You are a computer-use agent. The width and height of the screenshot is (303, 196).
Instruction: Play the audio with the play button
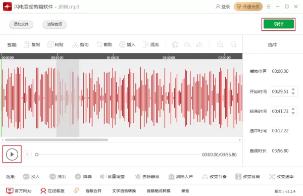(12, 154)
